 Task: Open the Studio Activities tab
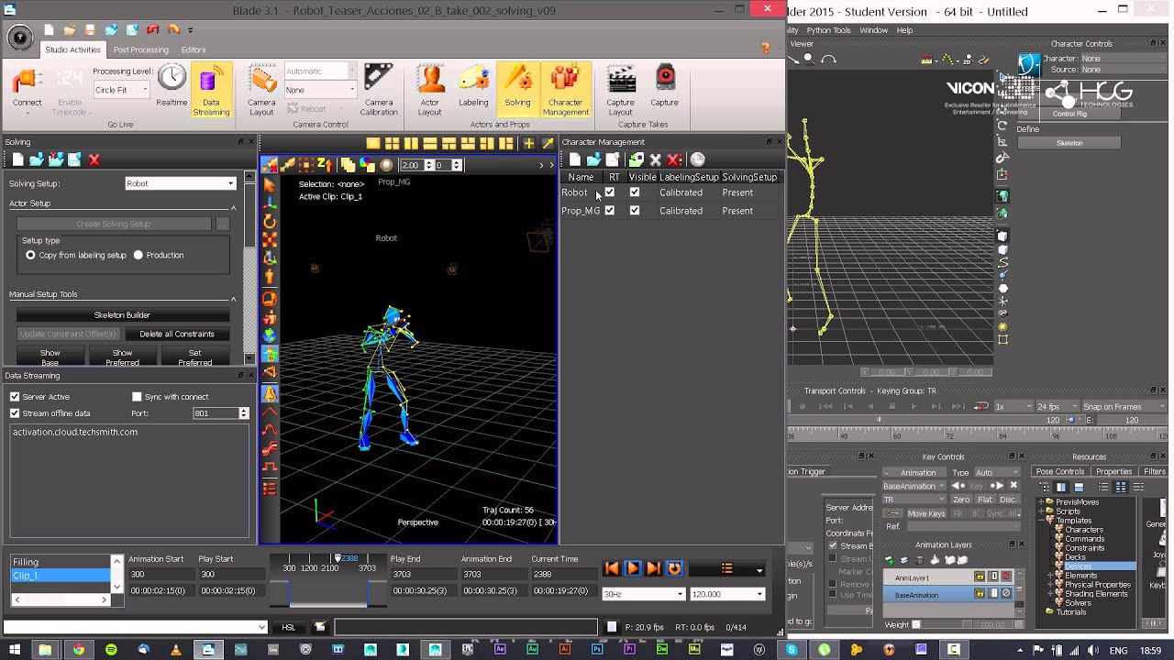click(x=72, y=49)
